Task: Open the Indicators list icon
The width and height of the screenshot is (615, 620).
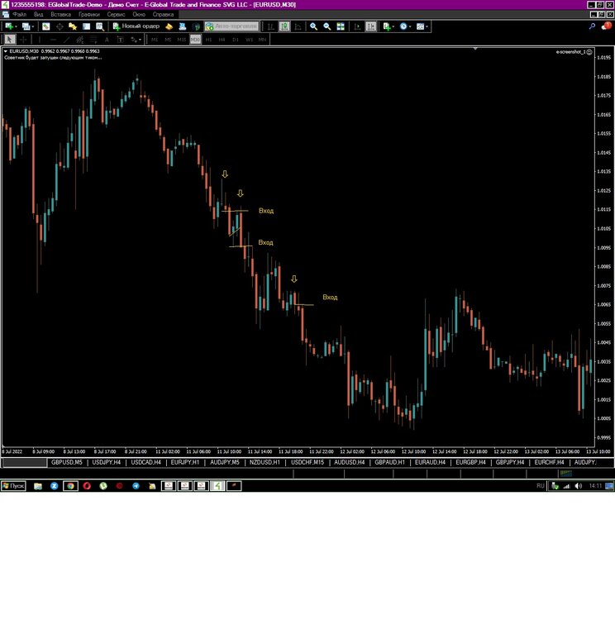Action: coord(387,26)
